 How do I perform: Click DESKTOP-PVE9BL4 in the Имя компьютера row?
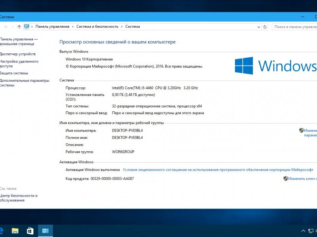(x=127, y=131)
